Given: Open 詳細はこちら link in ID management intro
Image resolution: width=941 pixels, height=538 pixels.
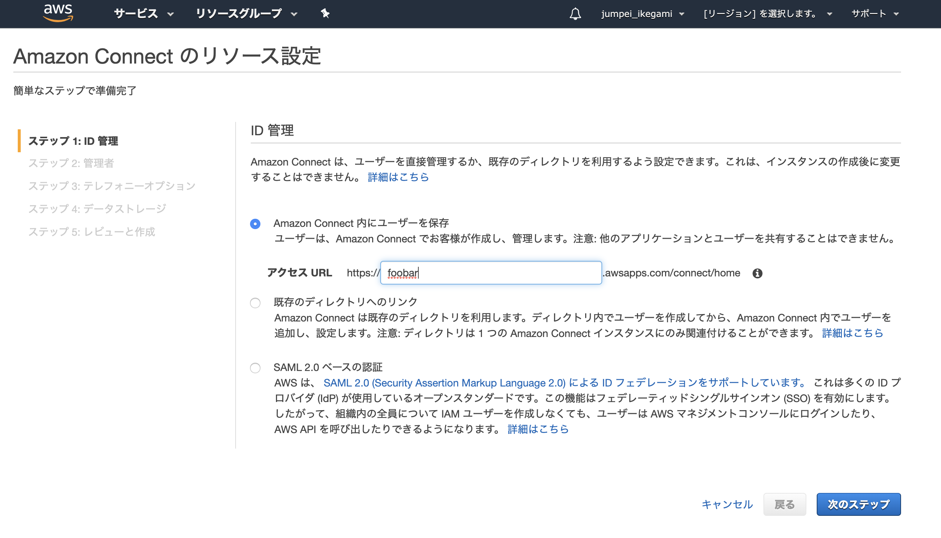Looking at the screenshot, I should pyautogui.click(x=398, y=177).
